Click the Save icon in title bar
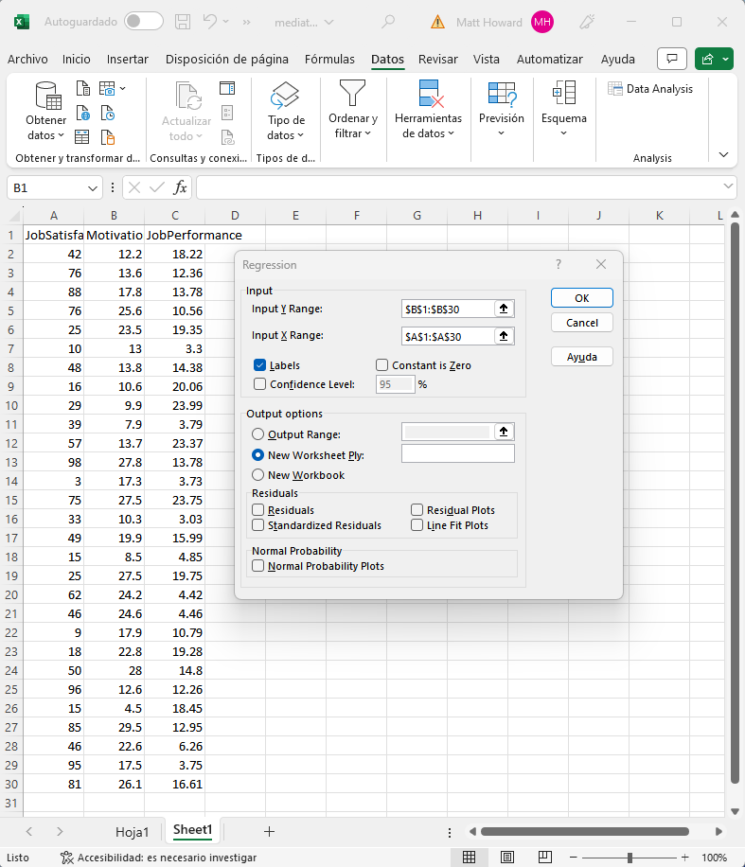The width and height of the screenshot is (745, 867). [184, 21]
